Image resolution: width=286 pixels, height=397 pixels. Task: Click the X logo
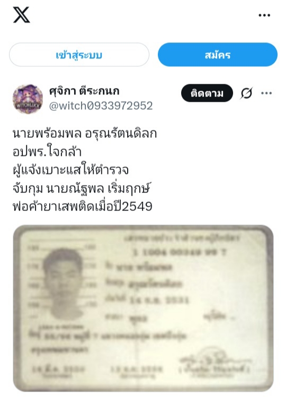pos(22,15)
